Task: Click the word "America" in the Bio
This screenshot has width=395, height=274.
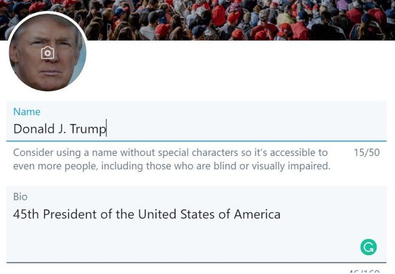Action: (x=257, y=214)
